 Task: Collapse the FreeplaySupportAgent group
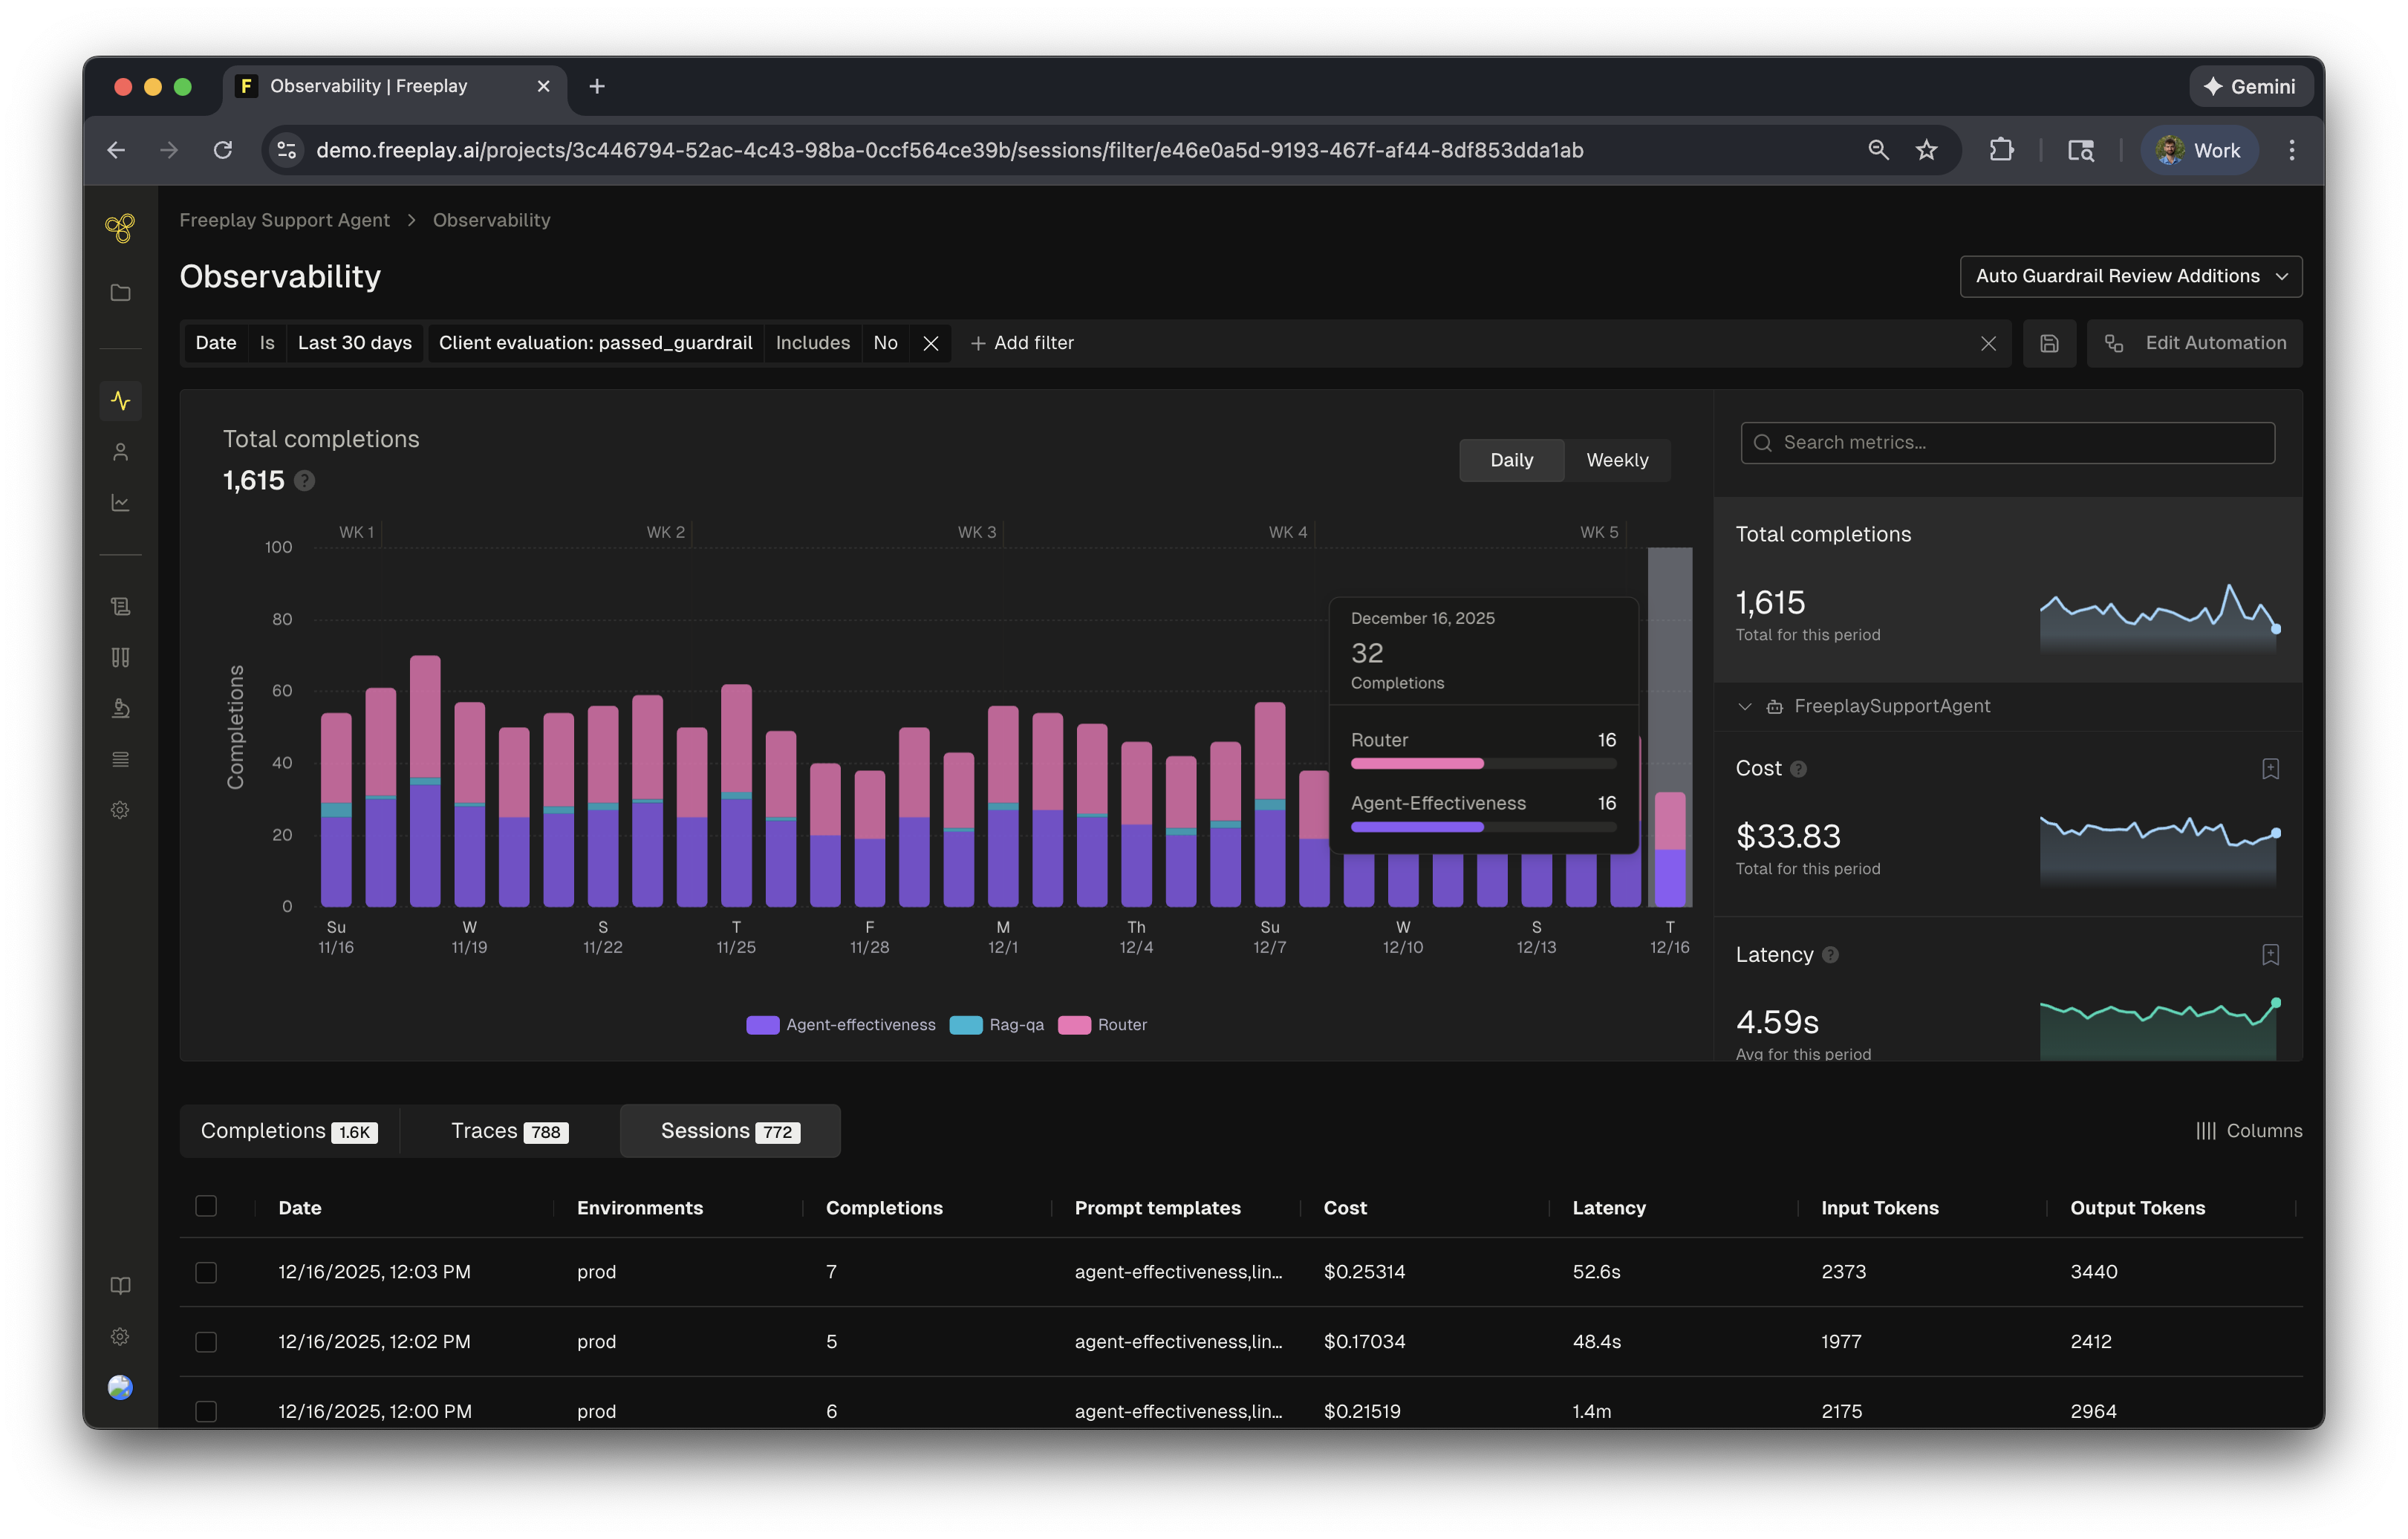[1745, 706]
